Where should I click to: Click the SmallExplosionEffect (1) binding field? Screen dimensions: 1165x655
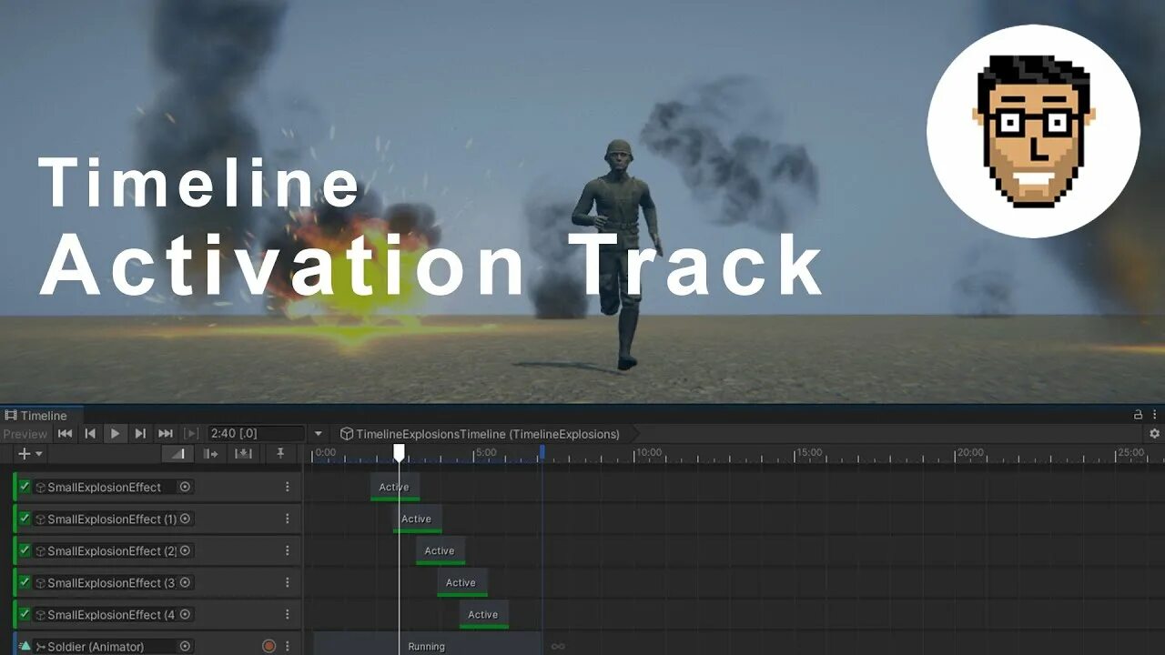pos(114,519)
